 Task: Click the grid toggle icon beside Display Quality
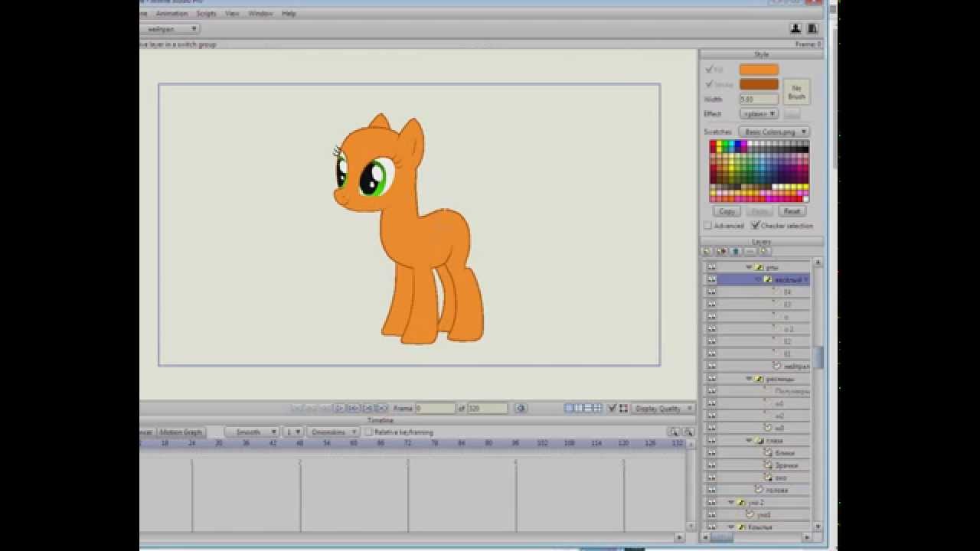(623, 409)
